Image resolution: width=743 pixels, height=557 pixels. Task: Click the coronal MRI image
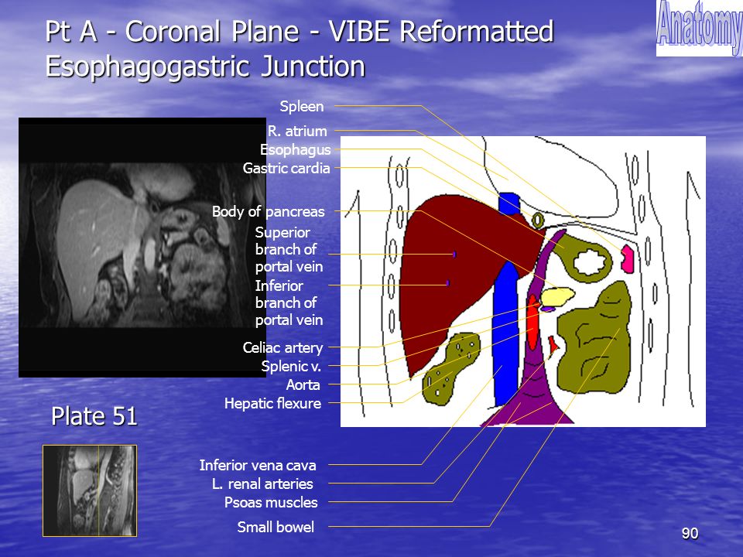point(142,248)
